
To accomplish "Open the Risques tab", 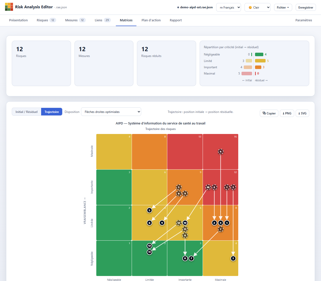I will coord(46,20).
